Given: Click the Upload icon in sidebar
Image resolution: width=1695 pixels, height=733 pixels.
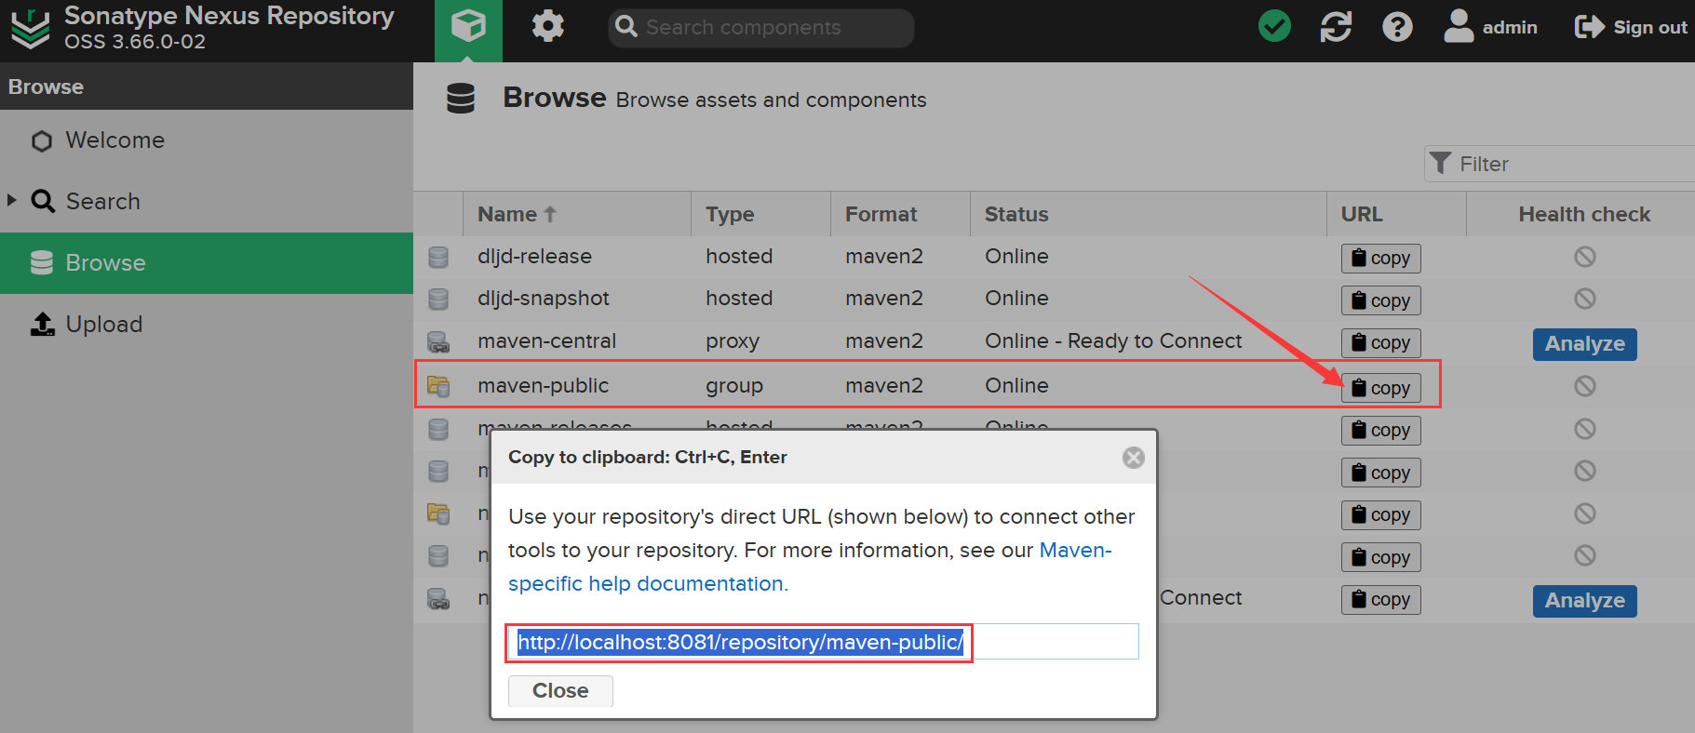Looking at the screenshot, I should (43, 324).
